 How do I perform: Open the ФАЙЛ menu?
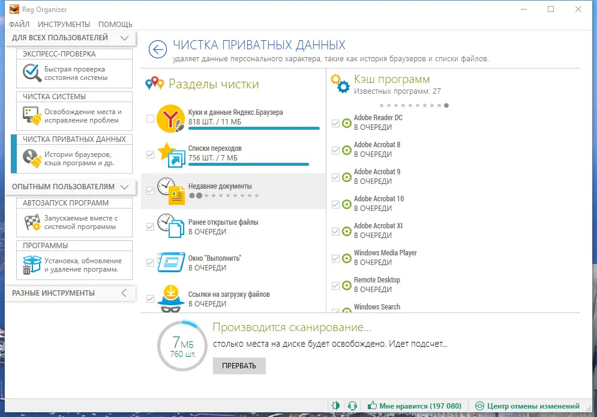[19, 25]
